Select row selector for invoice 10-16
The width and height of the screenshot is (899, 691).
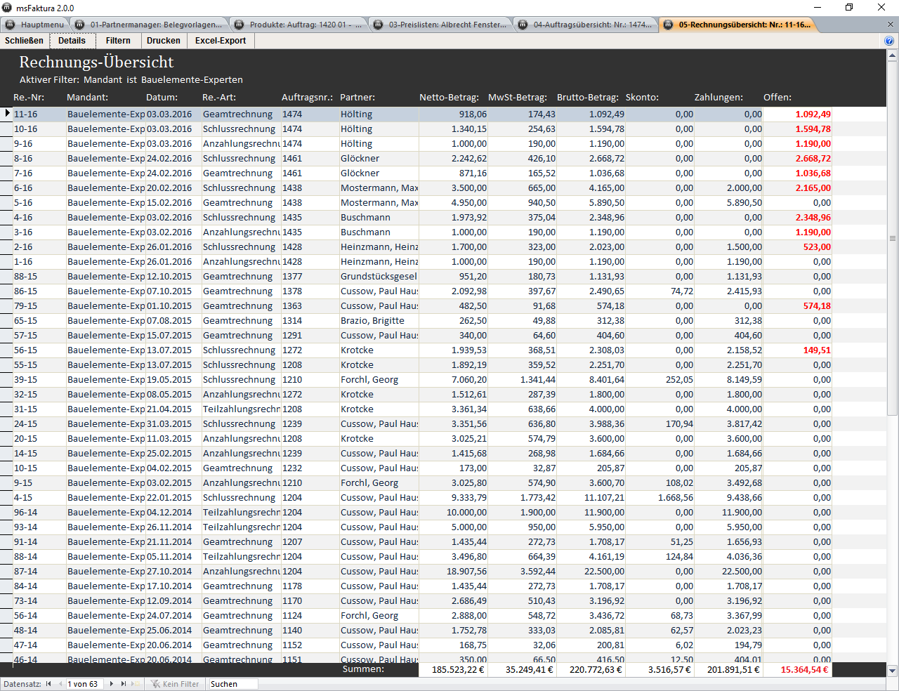coord(6,129)
